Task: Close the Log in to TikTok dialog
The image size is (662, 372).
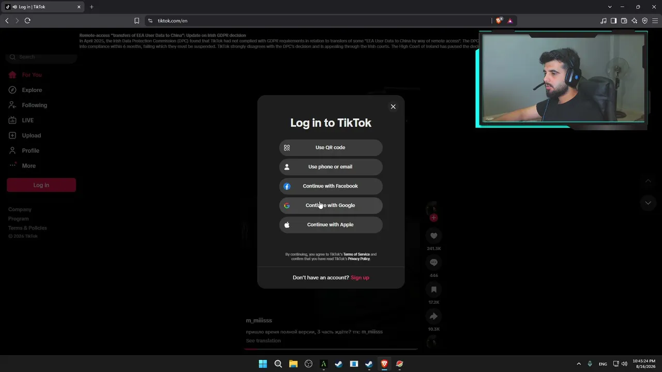Action: 393,106
